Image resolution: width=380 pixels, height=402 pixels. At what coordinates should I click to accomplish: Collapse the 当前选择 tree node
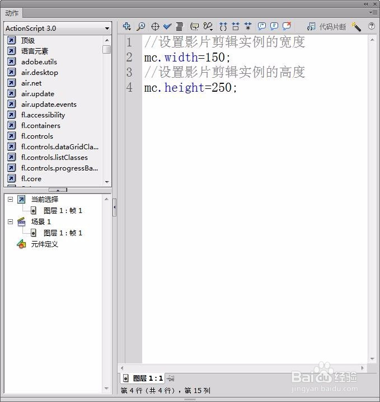tap(10, 199)
